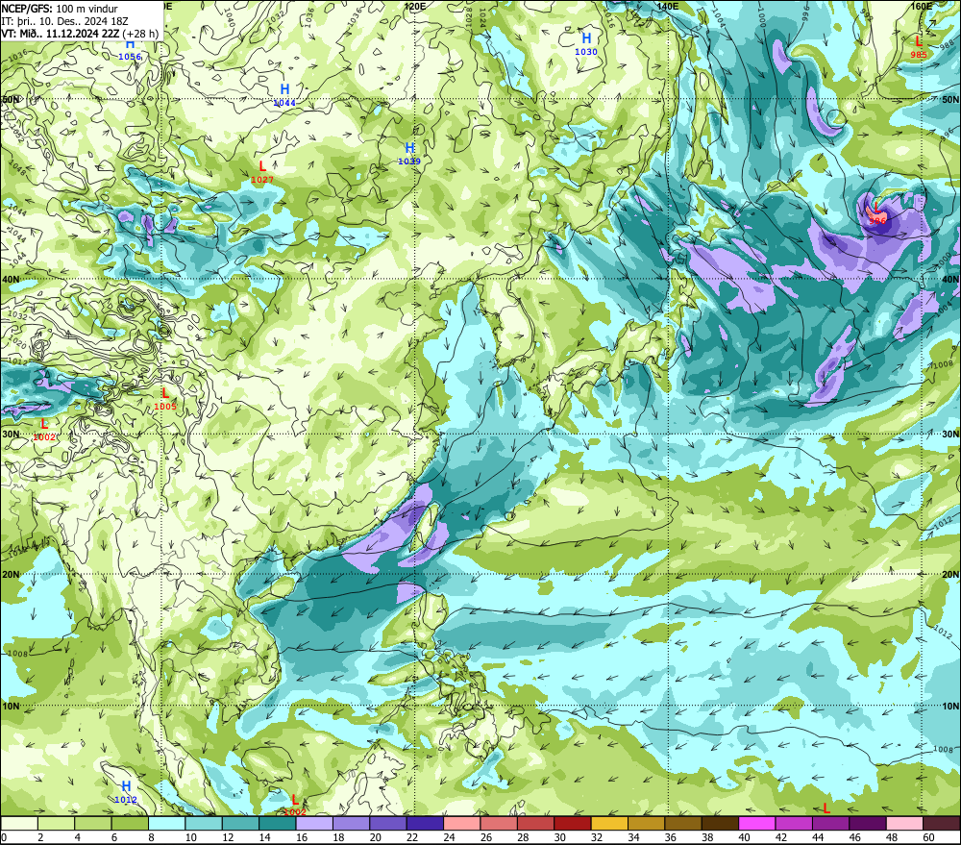Select the bright magenta 40–42 legend swatch
This screenshot has width=961, height=845.
[757, 823]
